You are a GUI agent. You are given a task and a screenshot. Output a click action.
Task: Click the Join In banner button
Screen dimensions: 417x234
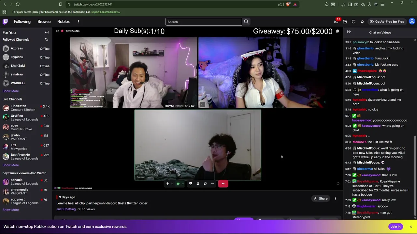click(395, 227)
